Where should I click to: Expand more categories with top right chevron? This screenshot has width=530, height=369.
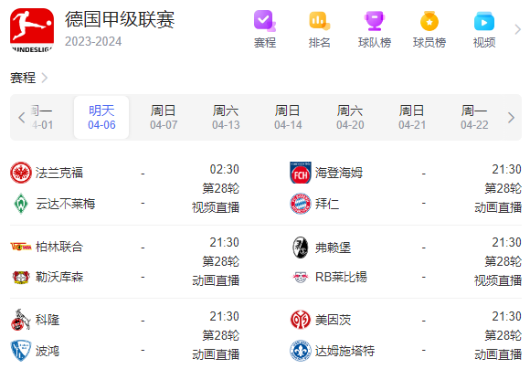pos(517,29)
